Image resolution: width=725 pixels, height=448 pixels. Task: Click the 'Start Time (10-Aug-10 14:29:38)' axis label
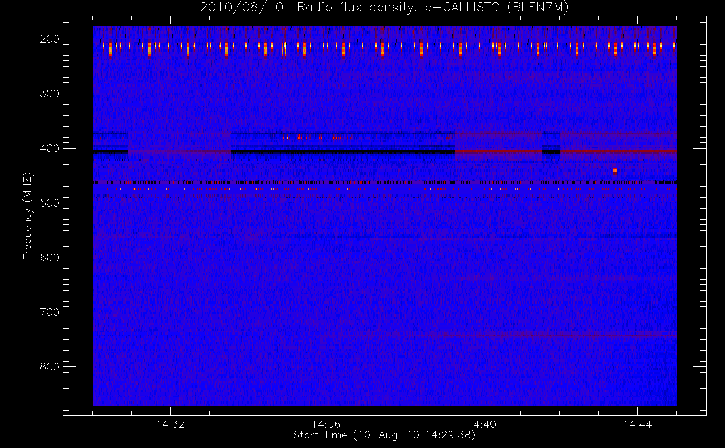[x=384, y=435]
